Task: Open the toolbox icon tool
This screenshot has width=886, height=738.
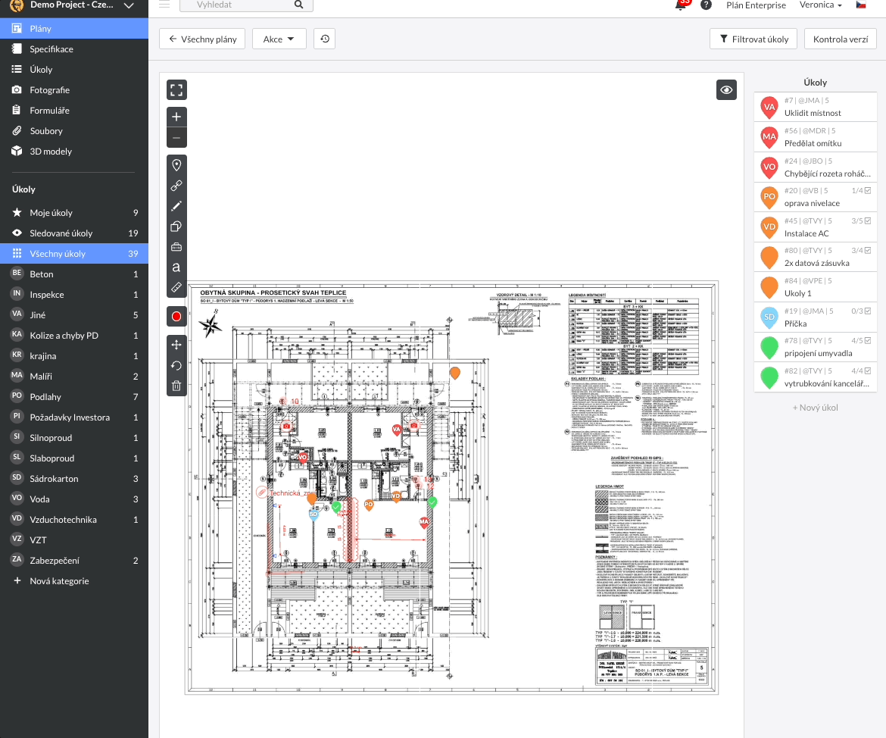Action: (176, 246)
